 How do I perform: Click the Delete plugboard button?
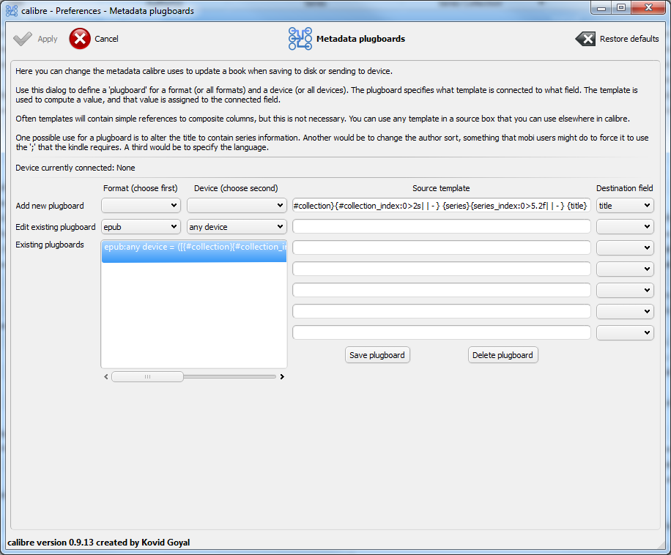click(x=503, y=355)
